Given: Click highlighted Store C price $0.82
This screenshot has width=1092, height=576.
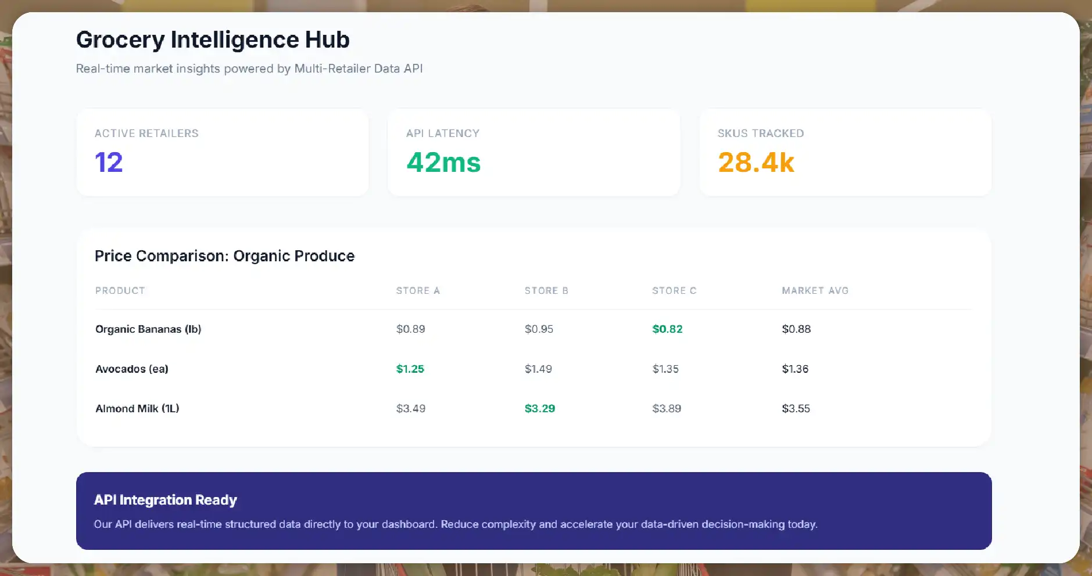Looking at the screenshot, I should coord(668,329).
